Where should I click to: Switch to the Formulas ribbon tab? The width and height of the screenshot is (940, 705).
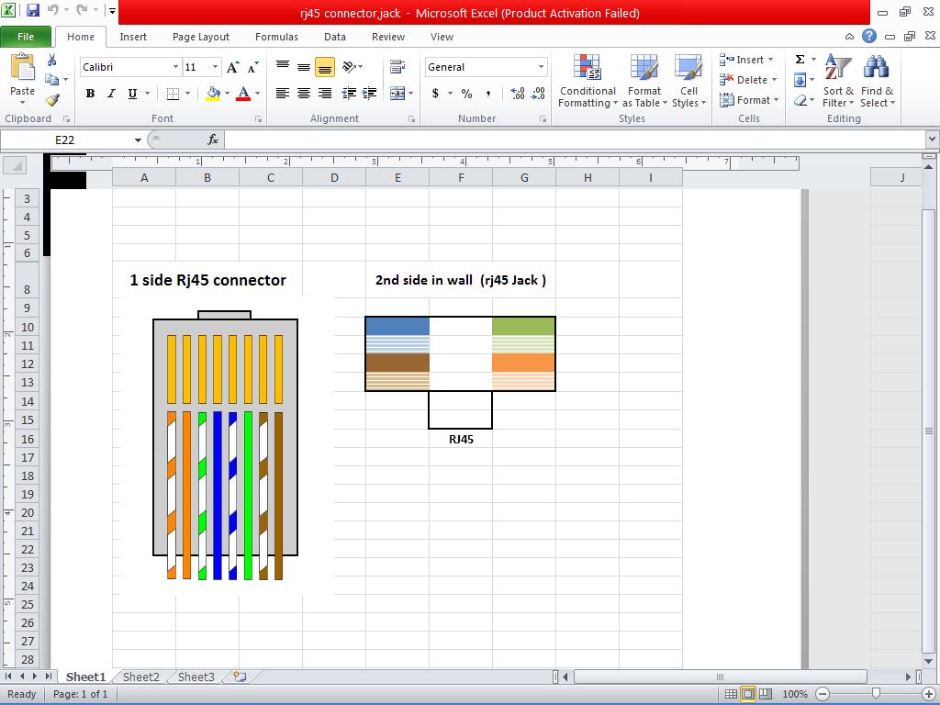276,37
